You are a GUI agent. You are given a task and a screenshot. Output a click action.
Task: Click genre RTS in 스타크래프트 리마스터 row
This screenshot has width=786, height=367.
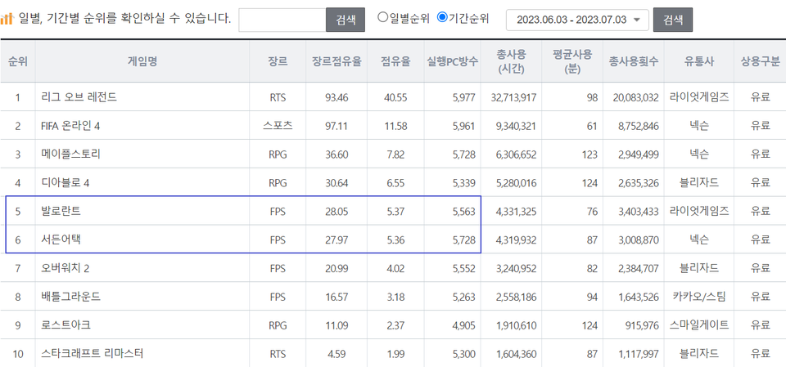point(278,355)
